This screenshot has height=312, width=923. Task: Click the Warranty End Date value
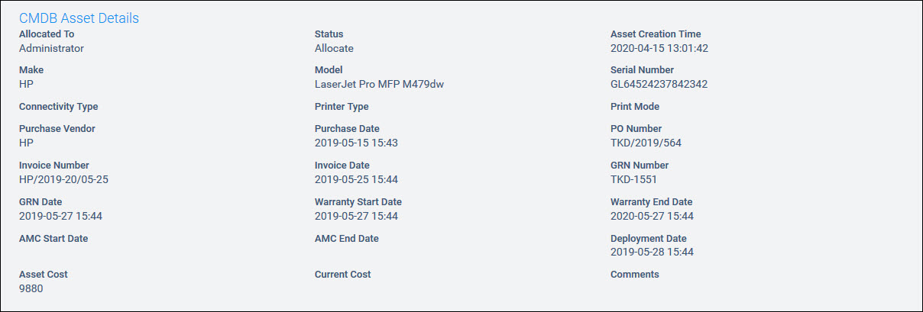652,216
